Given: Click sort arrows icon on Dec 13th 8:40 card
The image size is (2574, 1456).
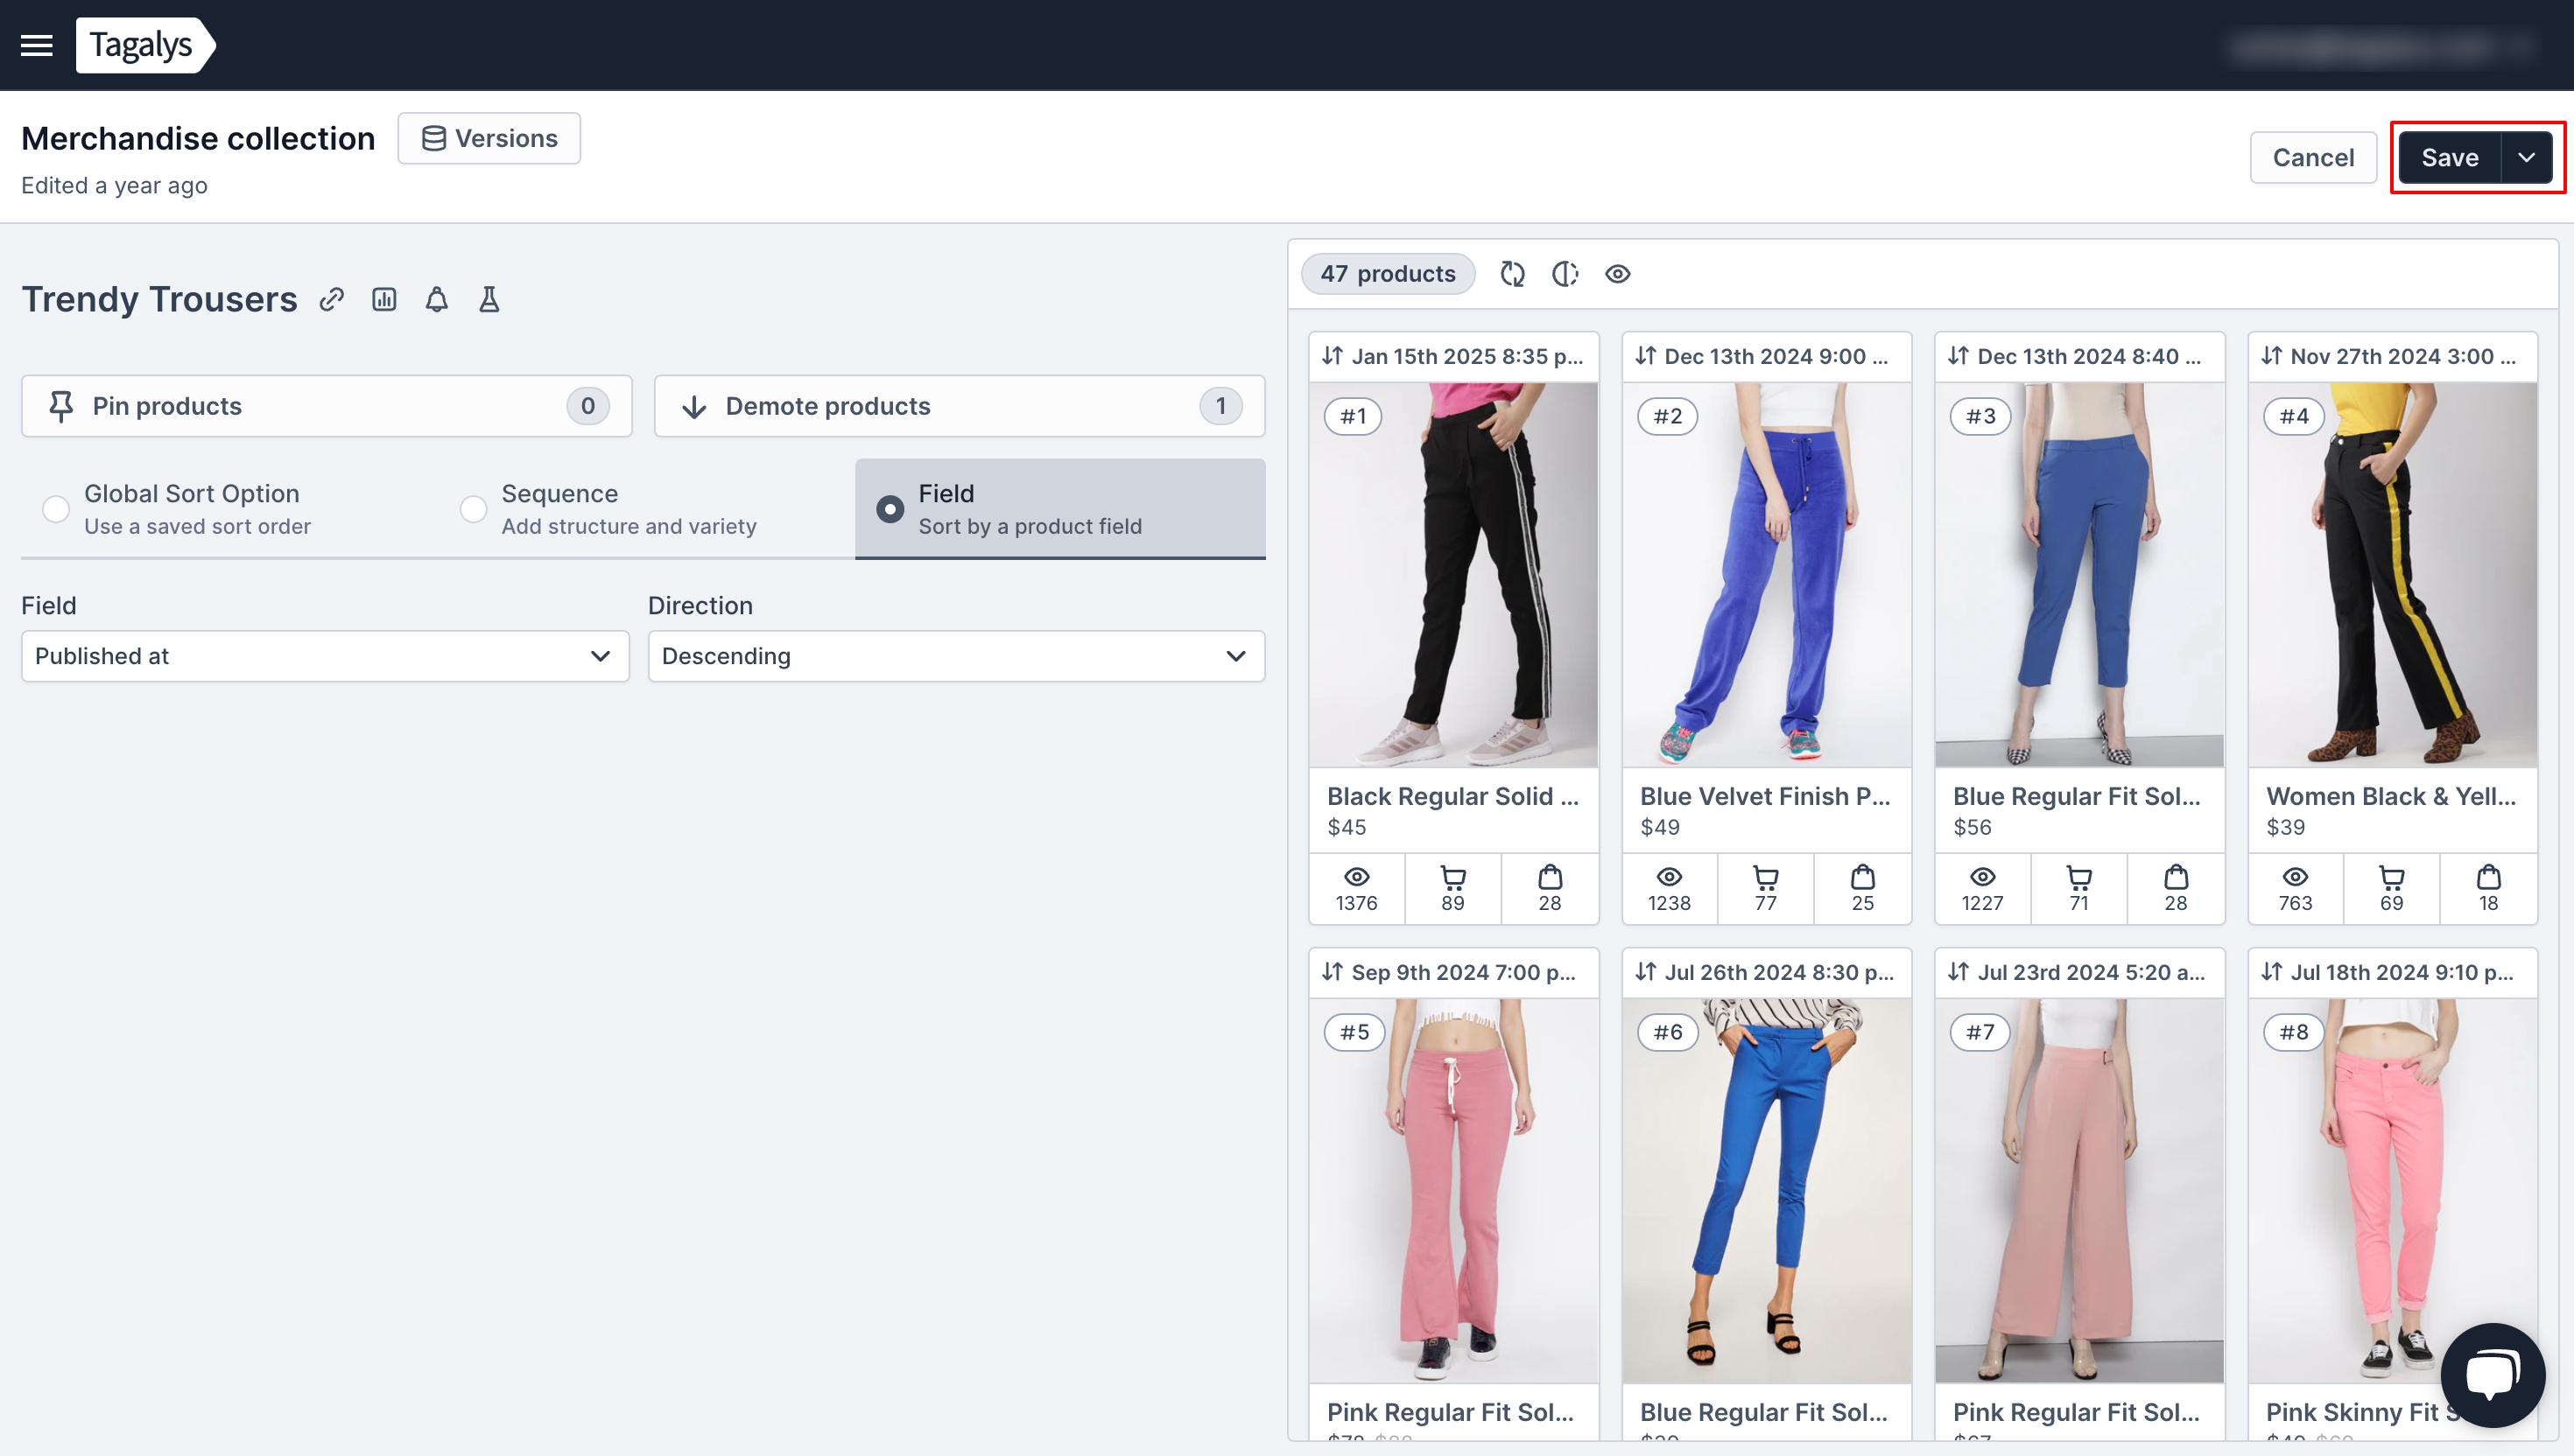Looking at the screenshot, I should click(1959, 356).
